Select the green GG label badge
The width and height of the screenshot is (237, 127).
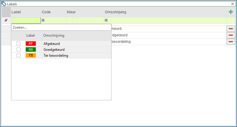[31, 49]
